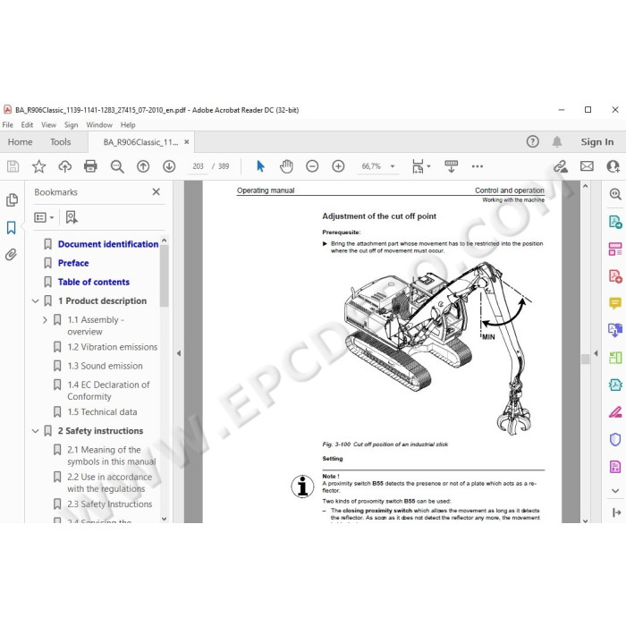
Task: Send file by email envelope icon
Action: [587, 166]
